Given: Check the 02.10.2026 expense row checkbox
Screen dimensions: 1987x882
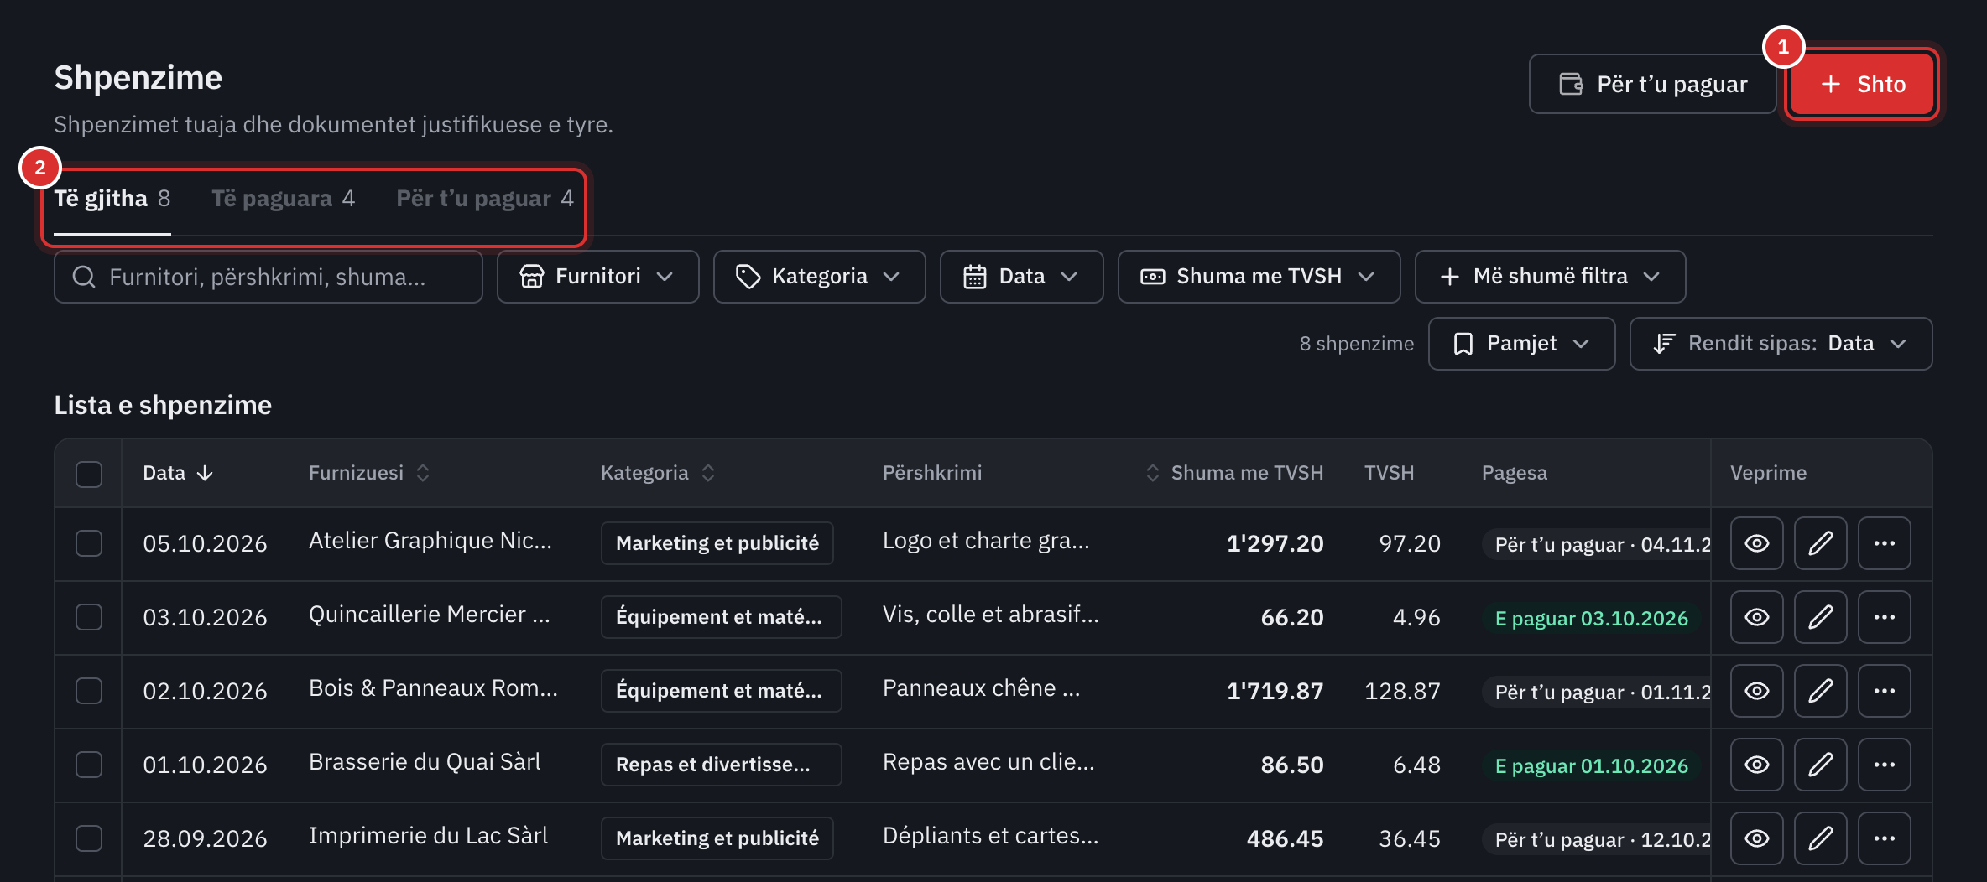Looking at the screenshot, I should click(89, 691).
